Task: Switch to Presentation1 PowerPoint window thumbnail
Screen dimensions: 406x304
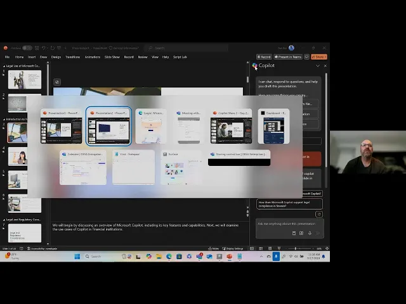Action: [x=62, y=127]
